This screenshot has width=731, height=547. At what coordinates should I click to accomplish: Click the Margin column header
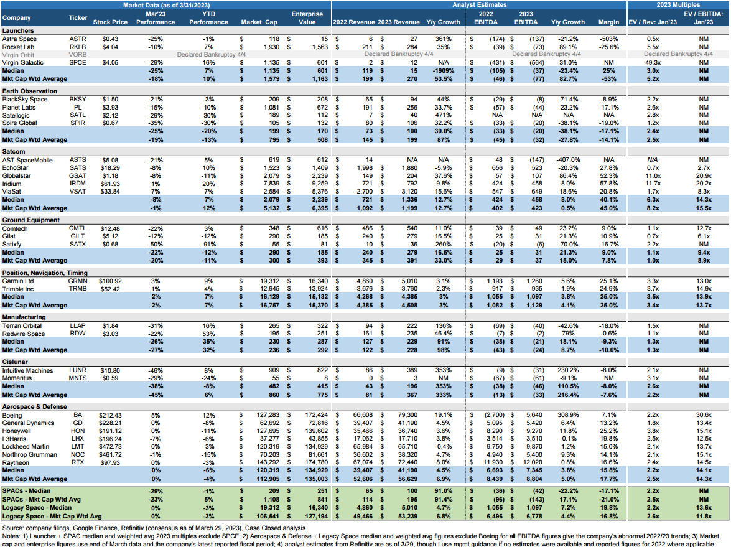click(609, 22)
